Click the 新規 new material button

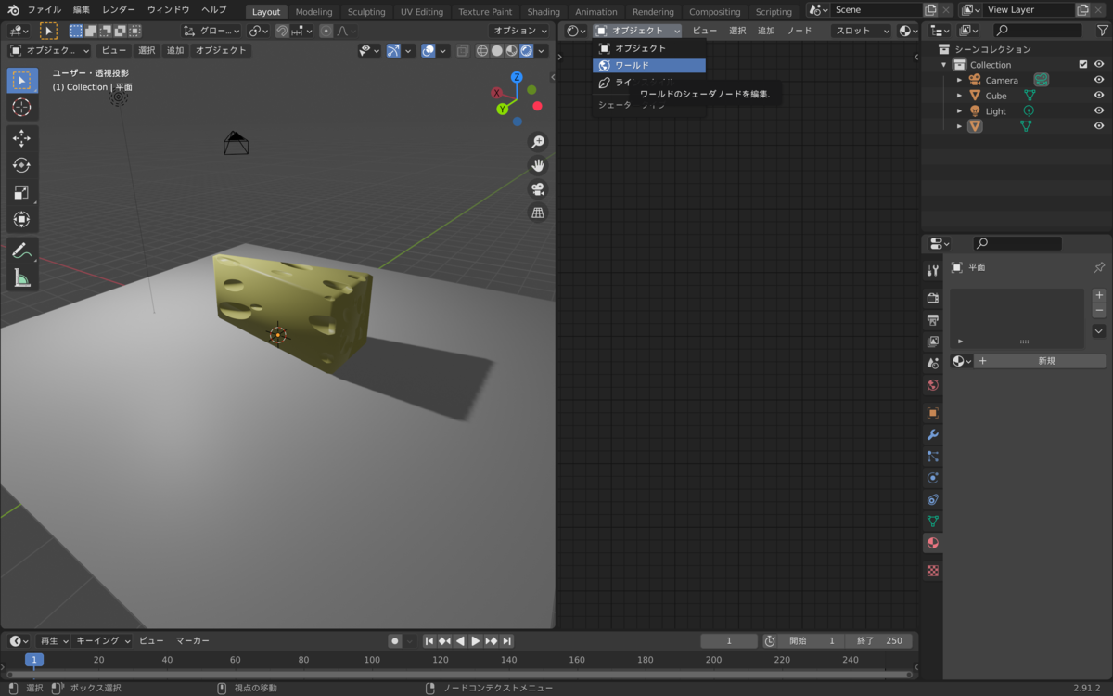tap(1046, 361)
